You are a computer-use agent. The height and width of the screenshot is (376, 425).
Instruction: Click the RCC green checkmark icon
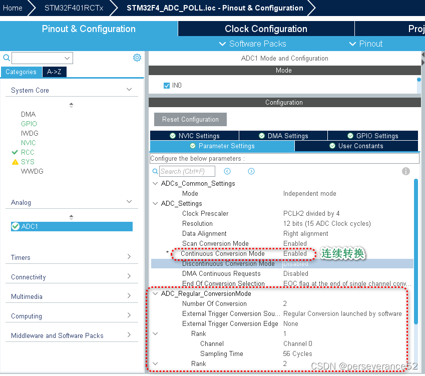coord(15,152)
